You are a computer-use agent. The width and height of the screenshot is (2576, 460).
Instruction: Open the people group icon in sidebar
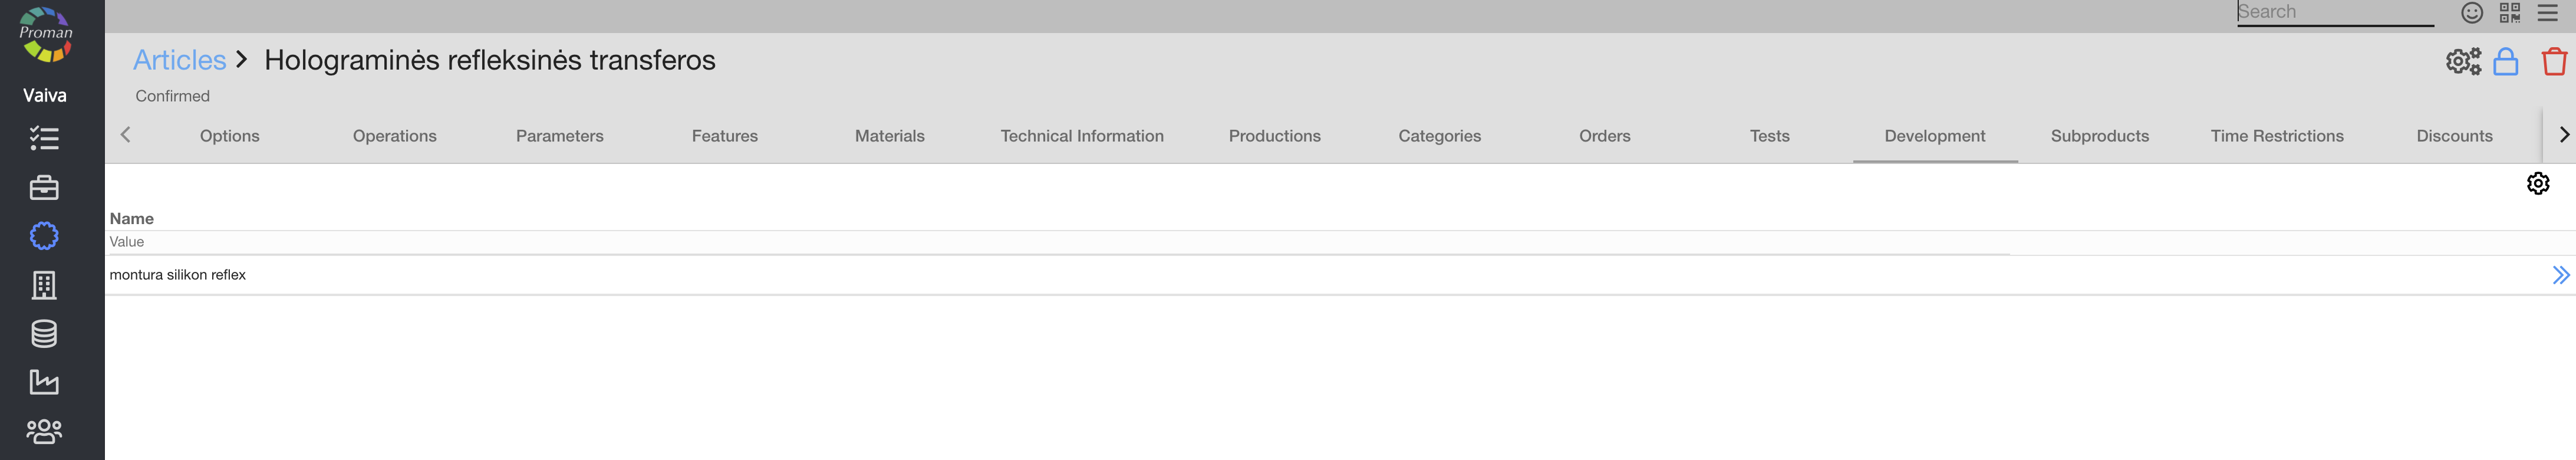pyautogui.click(x=44, y=431)
